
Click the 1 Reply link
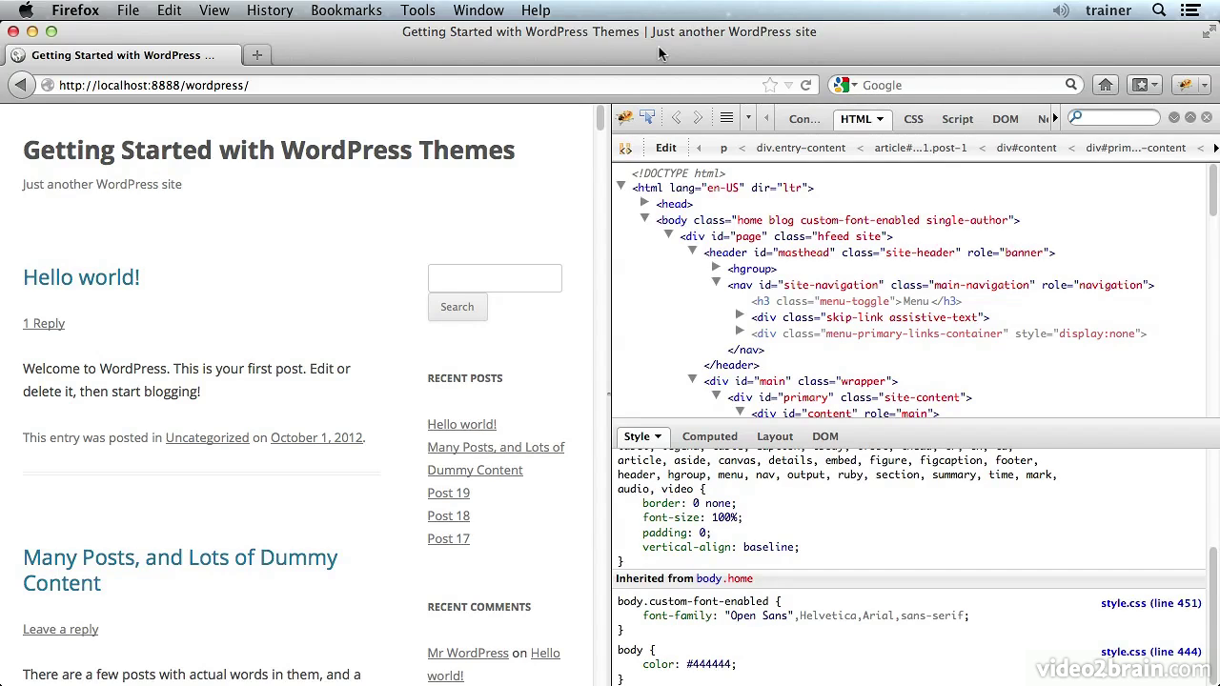pos(44,324)
